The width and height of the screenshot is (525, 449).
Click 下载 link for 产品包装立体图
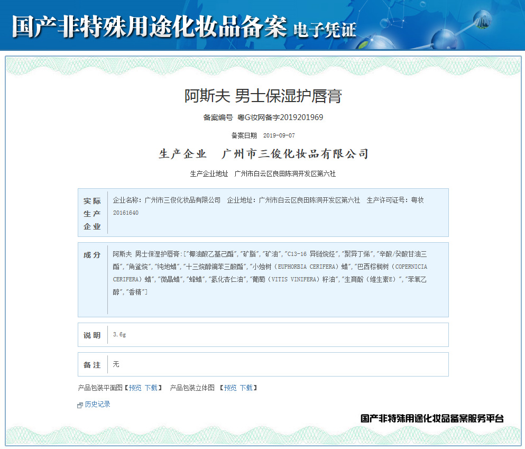pyautogui.click(x=246, y=388)
